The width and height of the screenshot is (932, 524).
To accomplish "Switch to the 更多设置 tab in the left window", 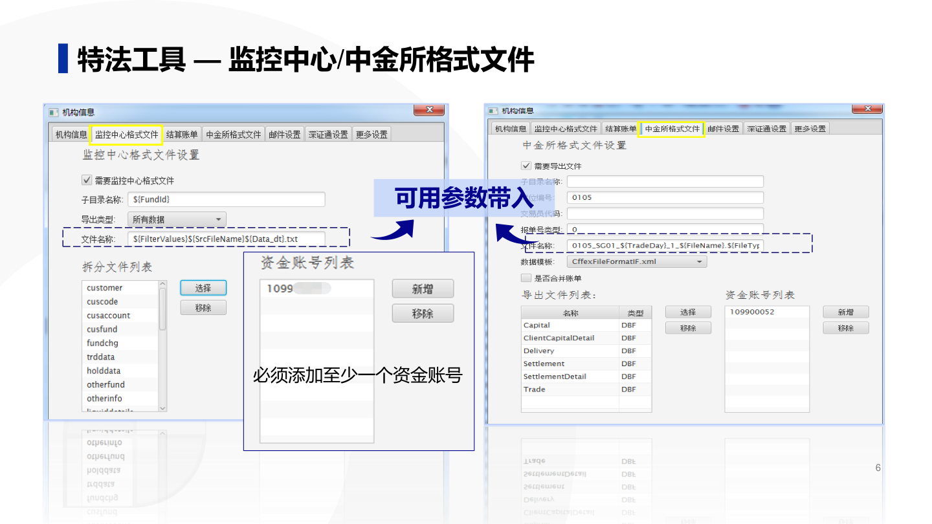I will (372, 135).
